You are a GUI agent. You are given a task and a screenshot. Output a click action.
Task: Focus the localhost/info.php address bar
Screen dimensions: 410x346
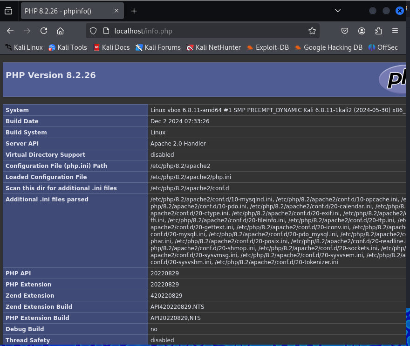(x=203, y=31)
